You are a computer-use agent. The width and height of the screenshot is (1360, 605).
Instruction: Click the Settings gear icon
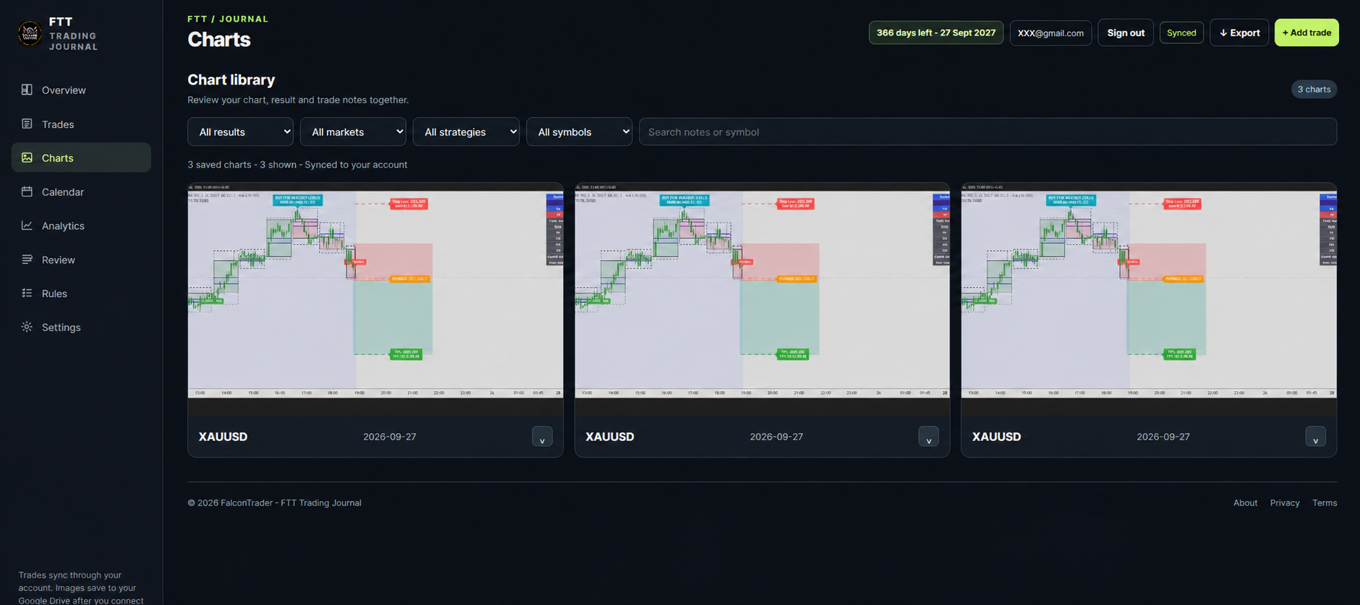point(27,327)
